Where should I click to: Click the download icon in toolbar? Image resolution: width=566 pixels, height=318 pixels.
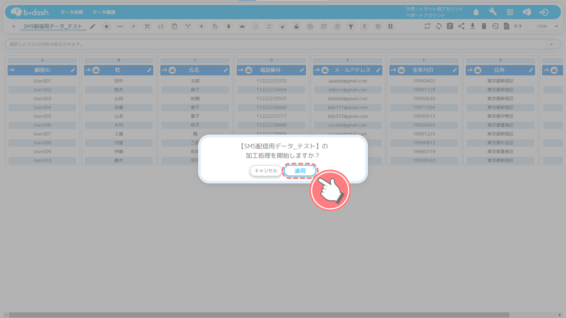point(472,26)
